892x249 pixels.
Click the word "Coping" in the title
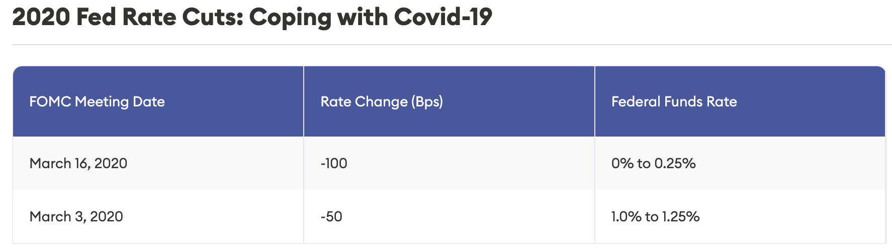pos(290,17)
